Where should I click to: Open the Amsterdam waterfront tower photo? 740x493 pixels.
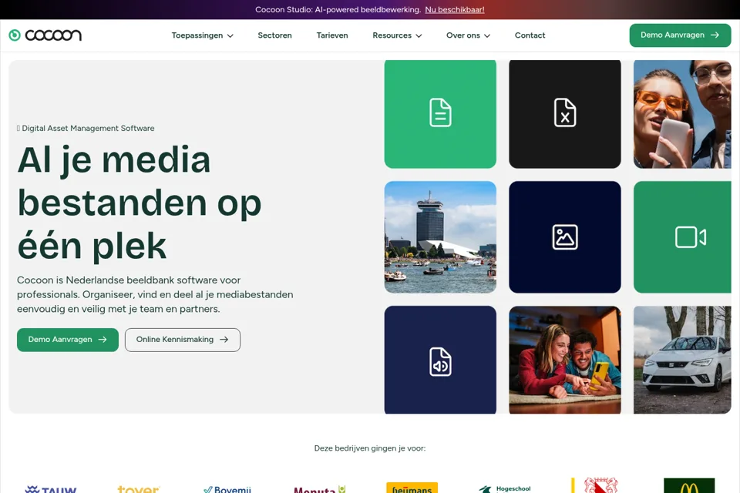440,236
